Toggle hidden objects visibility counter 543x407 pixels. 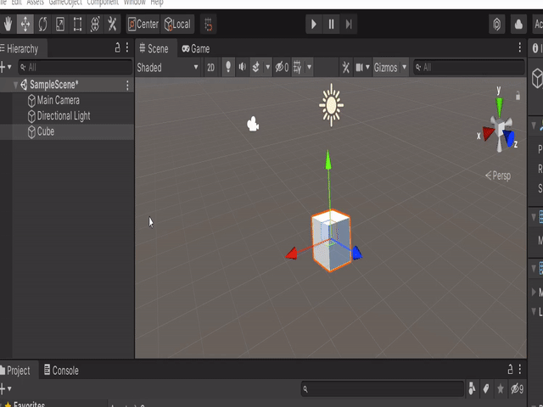282,67
